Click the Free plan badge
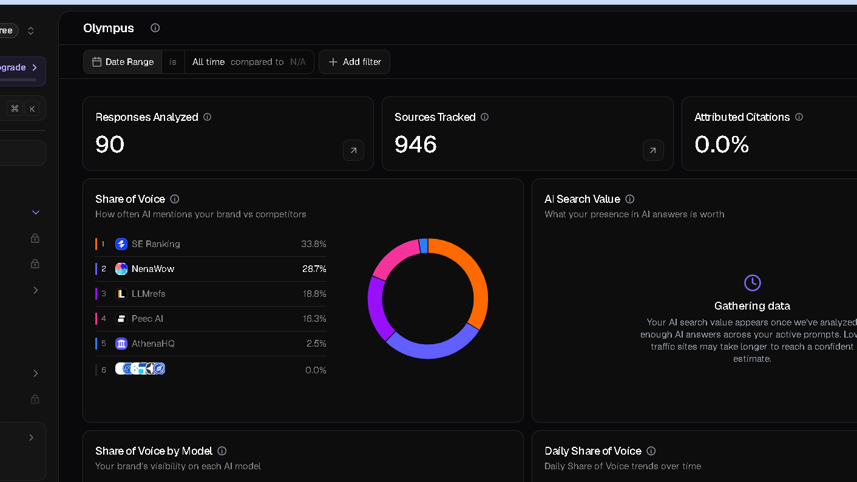The width and height of the screenshot is (857, 482). tap(8, 30)
